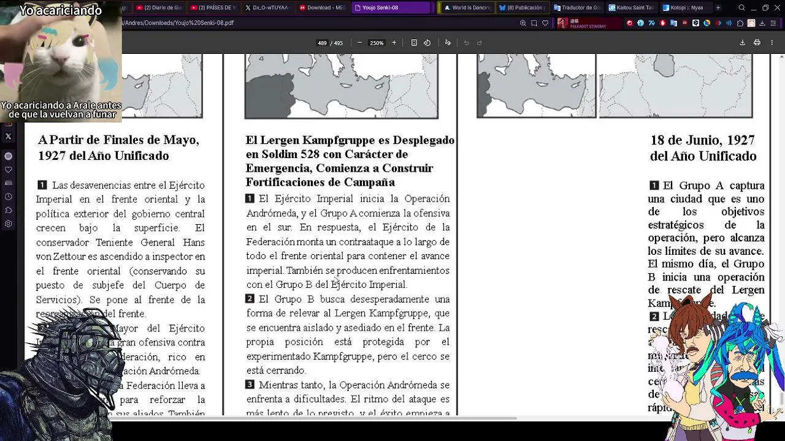Open the sidebar wallet card icon
Screen dimensions: 785x441
[8, 183]
